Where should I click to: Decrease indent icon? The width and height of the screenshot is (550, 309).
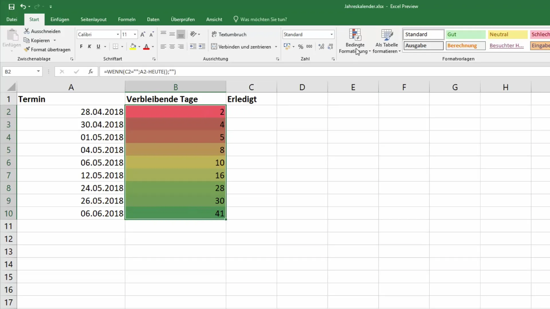click(193, 47)
